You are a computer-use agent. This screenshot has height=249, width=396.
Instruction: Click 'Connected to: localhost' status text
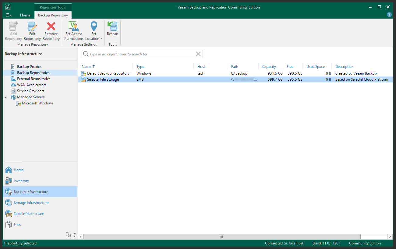[x=284, y=243]
